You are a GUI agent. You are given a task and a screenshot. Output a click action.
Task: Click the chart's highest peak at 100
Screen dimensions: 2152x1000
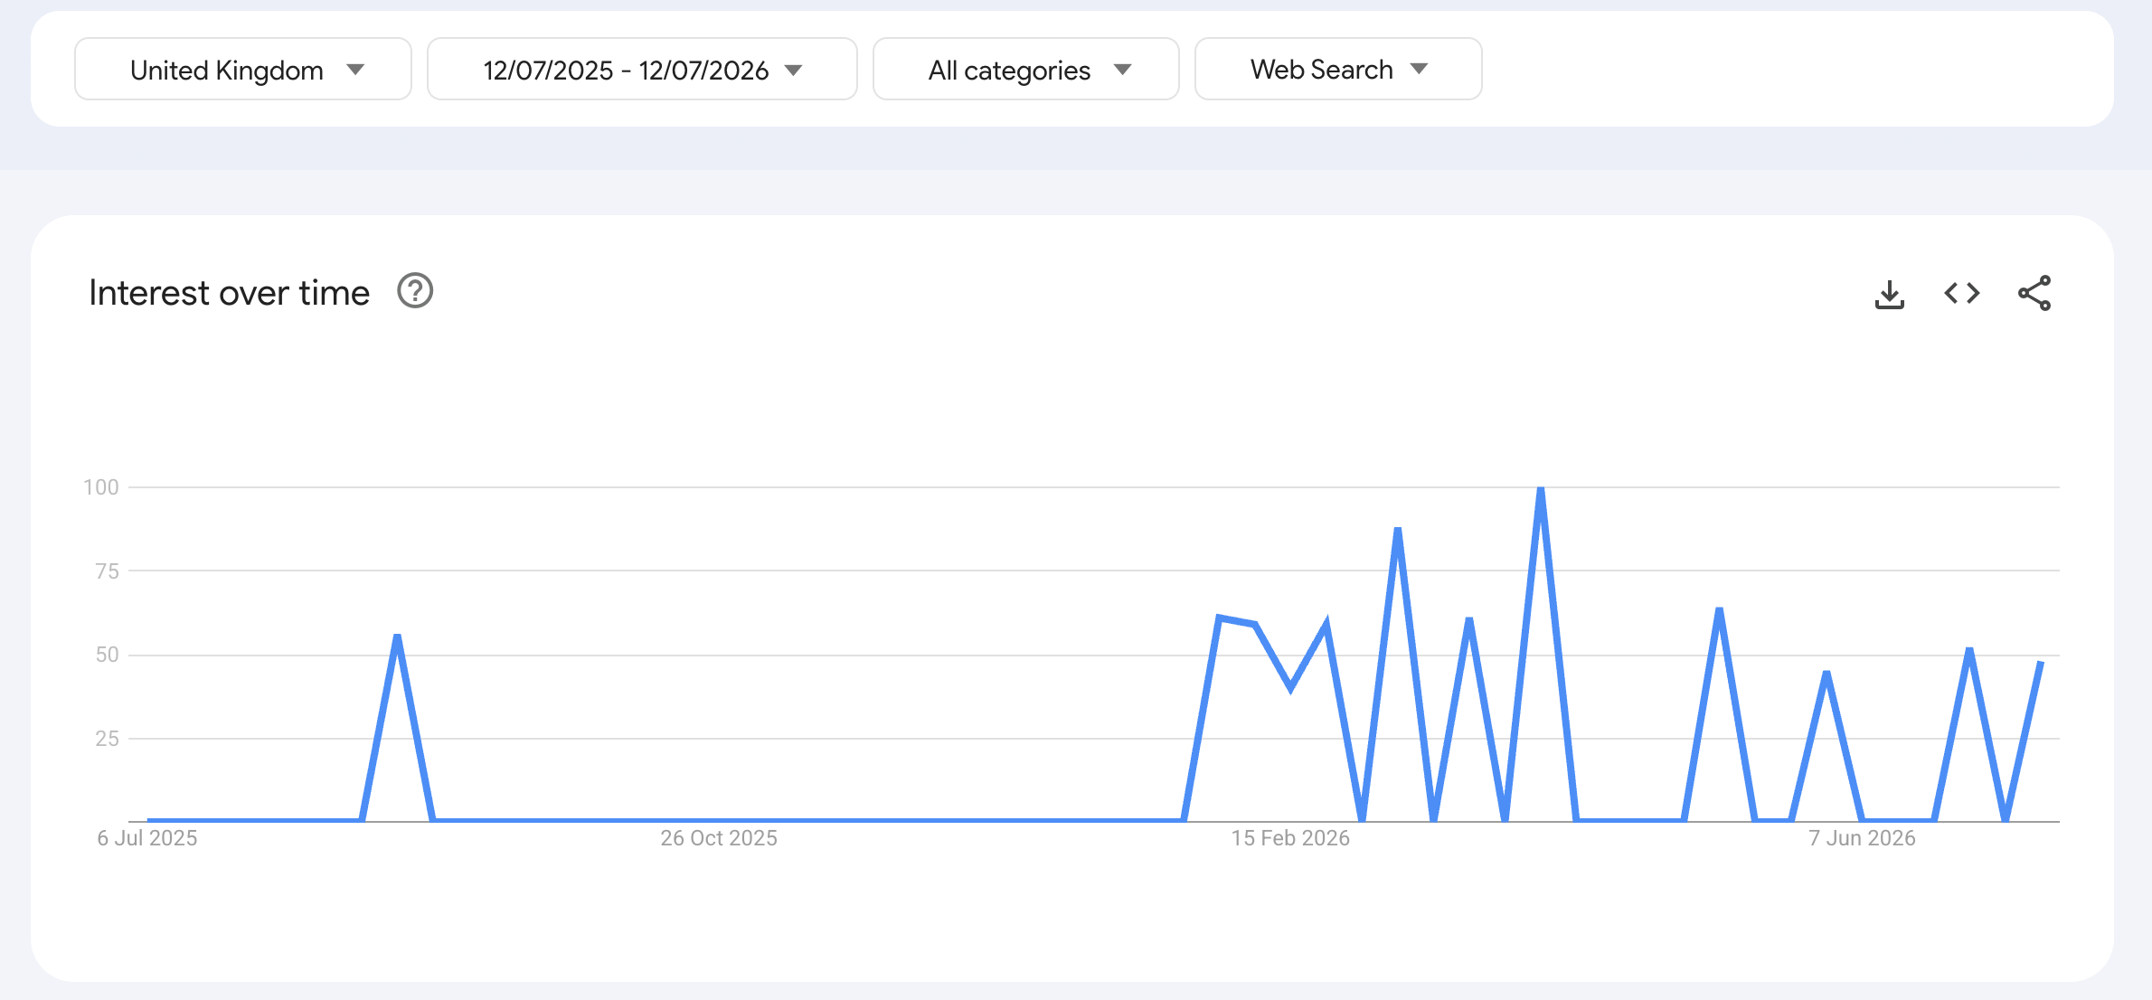tap(1541, 489)
